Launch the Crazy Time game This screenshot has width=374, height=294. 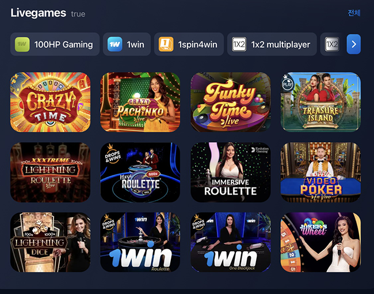(x=50, y=102)
